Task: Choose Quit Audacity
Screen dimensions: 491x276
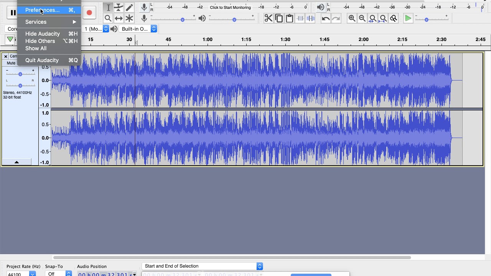Action: [49, 60]
